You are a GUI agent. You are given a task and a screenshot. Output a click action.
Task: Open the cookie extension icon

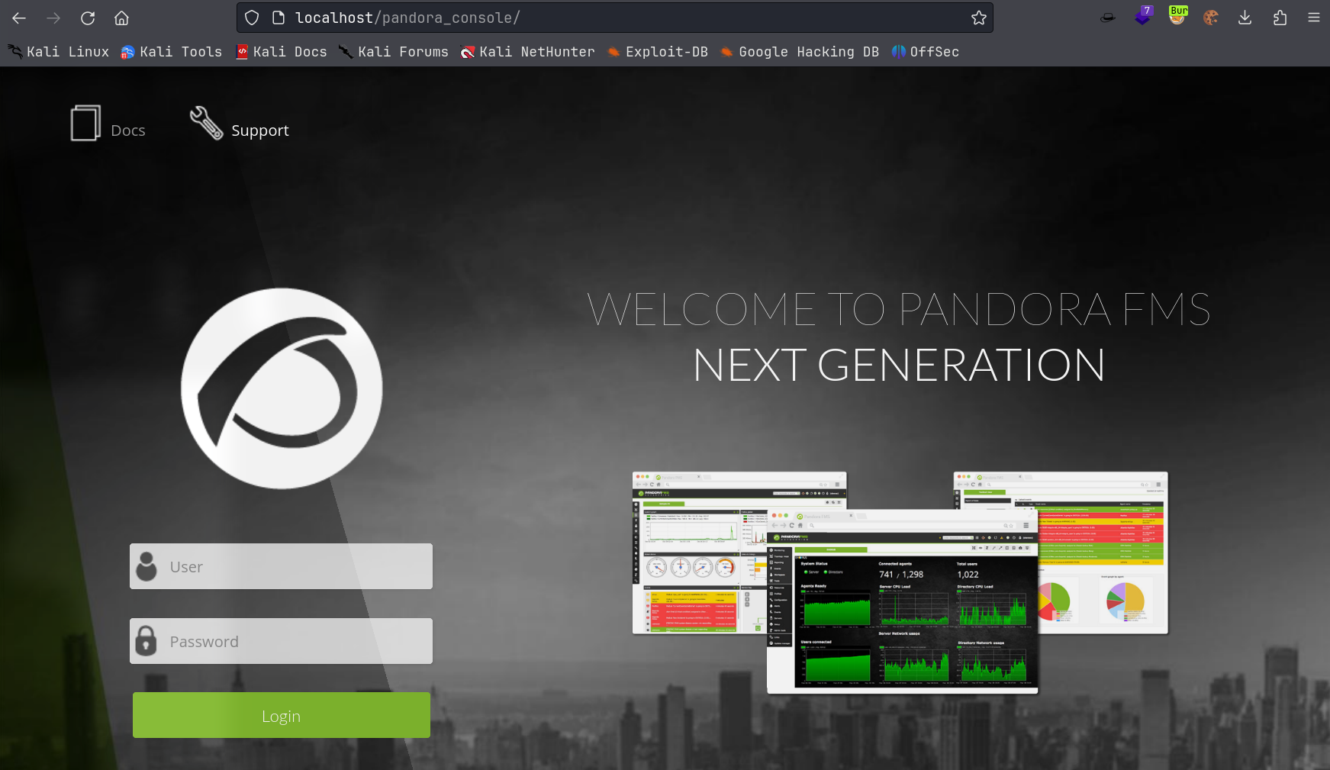(1211, 18)
